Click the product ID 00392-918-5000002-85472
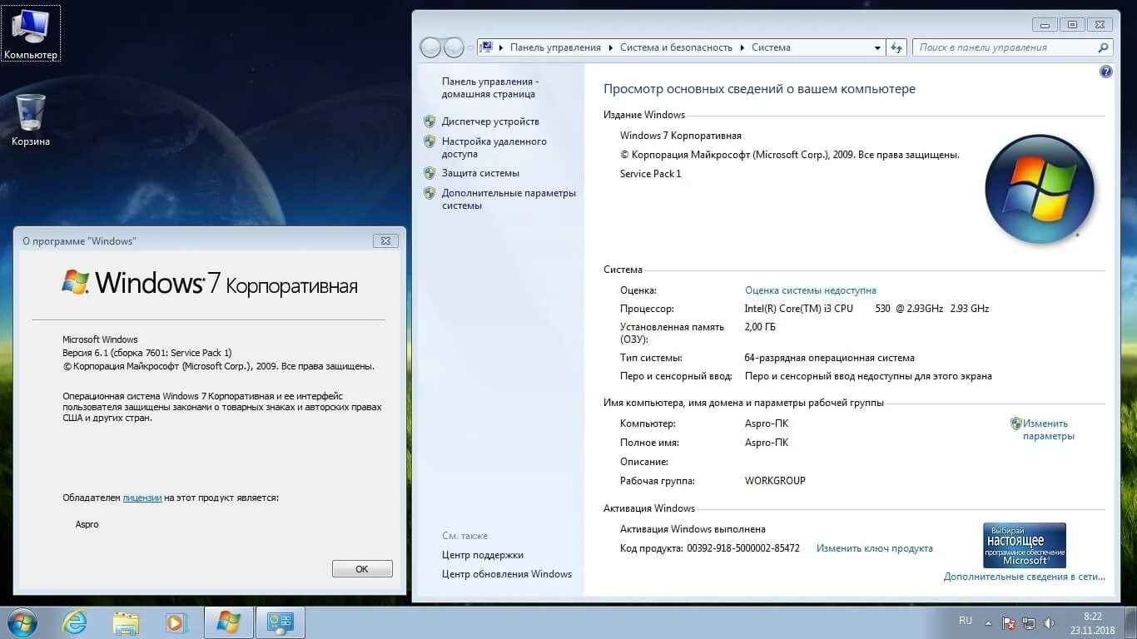This screenshot has width=1137, height=639. [743, 548]
